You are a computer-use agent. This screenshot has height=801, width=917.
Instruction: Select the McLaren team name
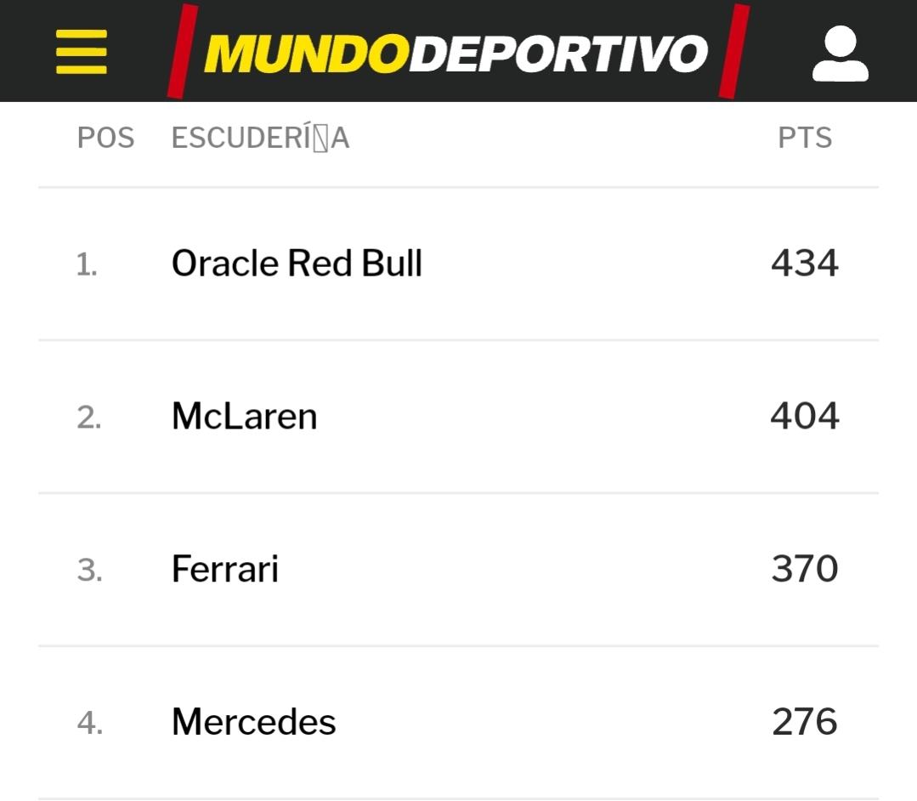tap(244, 417)
